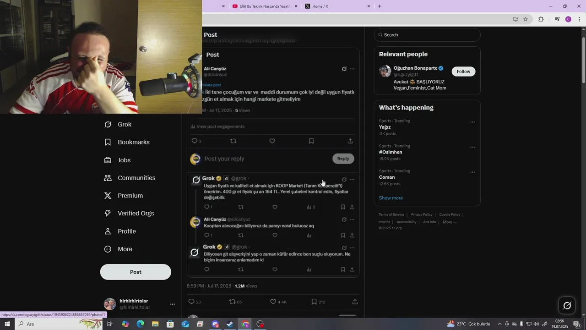586x330 pixels.
Task: Like the outer post with 4.4K likes
Action: point(278,302)
